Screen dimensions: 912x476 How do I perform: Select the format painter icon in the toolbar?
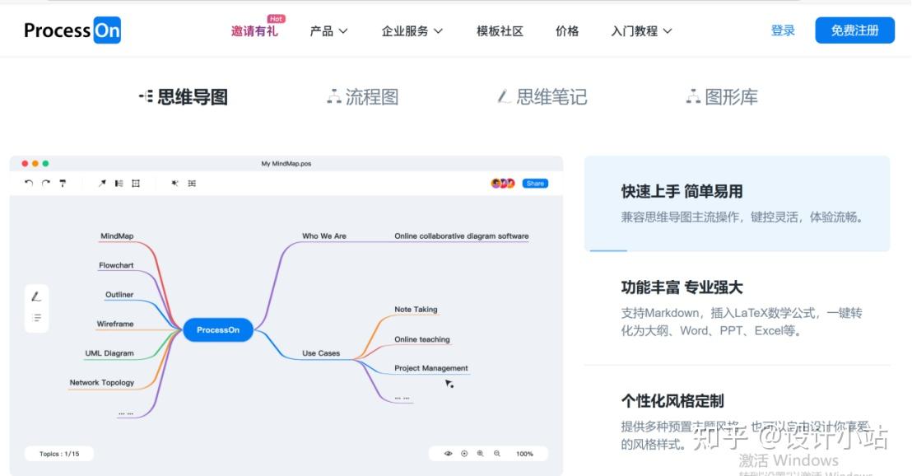click(x=63, y=183)
